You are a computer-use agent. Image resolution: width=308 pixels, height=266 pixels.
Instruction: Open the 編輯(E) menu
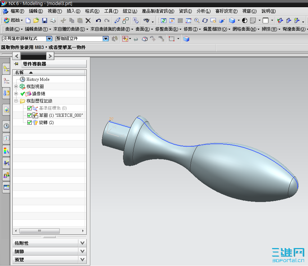[x=36, y=11]
